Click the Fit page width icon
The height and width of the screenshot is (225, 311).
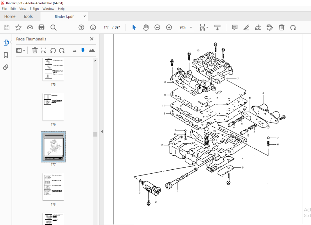click(202, 27)
